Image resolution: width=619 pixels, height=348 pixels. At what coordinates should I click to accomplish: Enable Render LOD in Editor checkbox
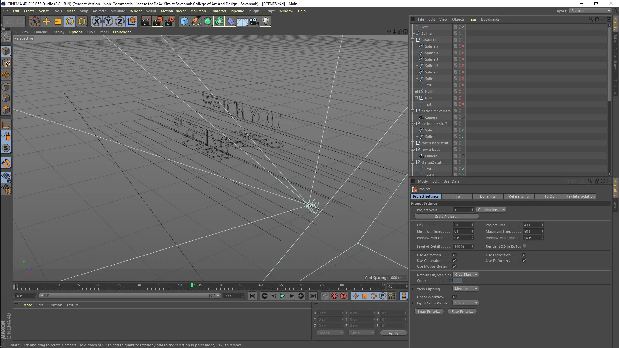click(525, 247)
